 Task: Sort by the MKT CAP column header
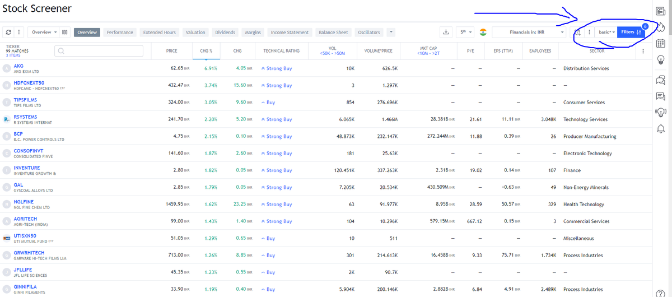(x=428, y=51)
